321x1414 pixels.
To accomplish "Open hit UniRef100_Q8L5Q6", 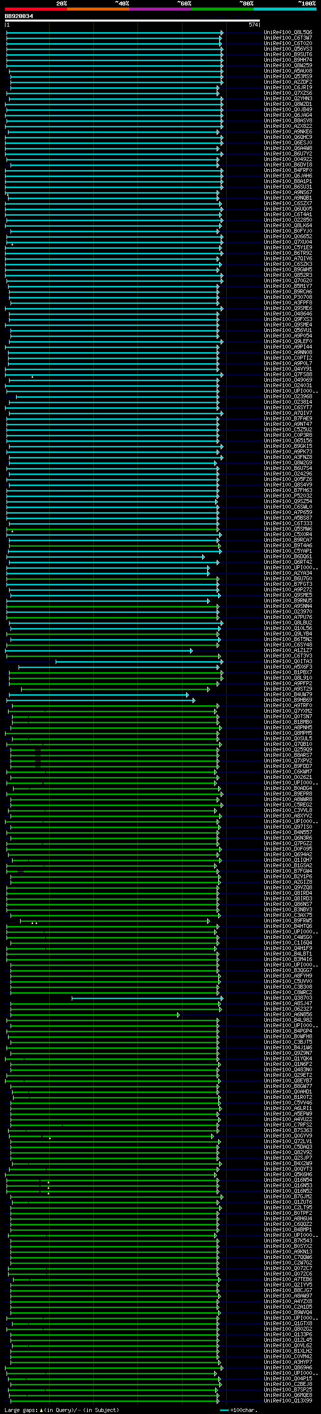I will 288,33.
